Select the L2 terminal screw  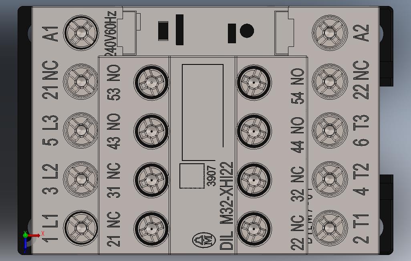coord(81,179)
